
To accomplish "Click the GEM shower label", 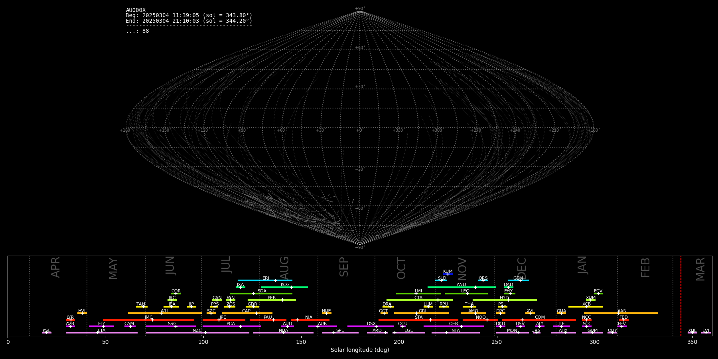I will (x=518, y=278).
